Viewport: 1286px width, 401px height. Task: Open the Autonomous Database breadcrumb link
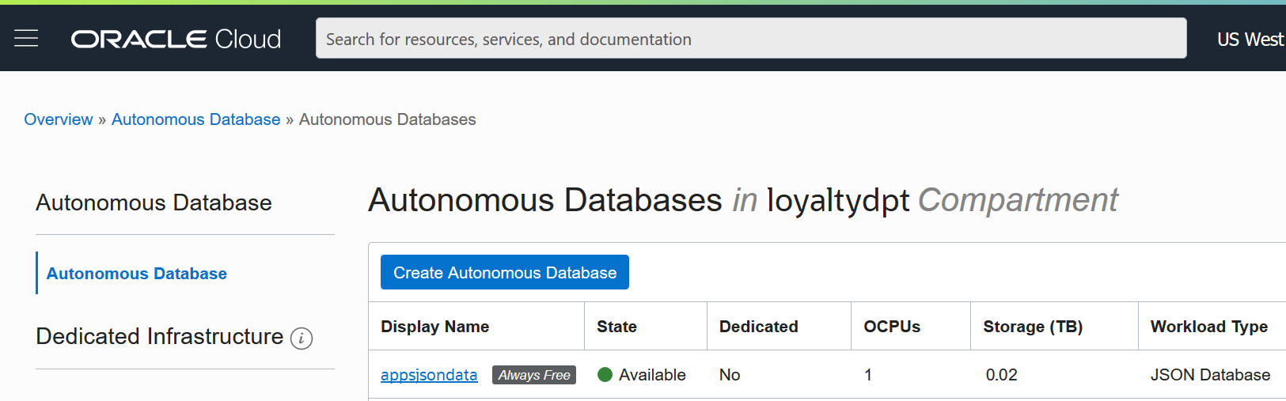[x=195, y=119]
